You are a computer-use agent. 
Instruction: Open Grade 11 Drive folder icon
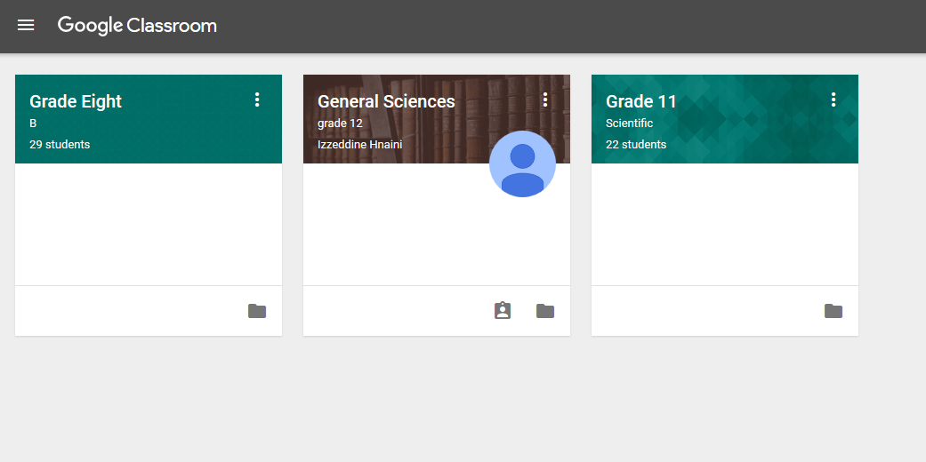(833, 311)
